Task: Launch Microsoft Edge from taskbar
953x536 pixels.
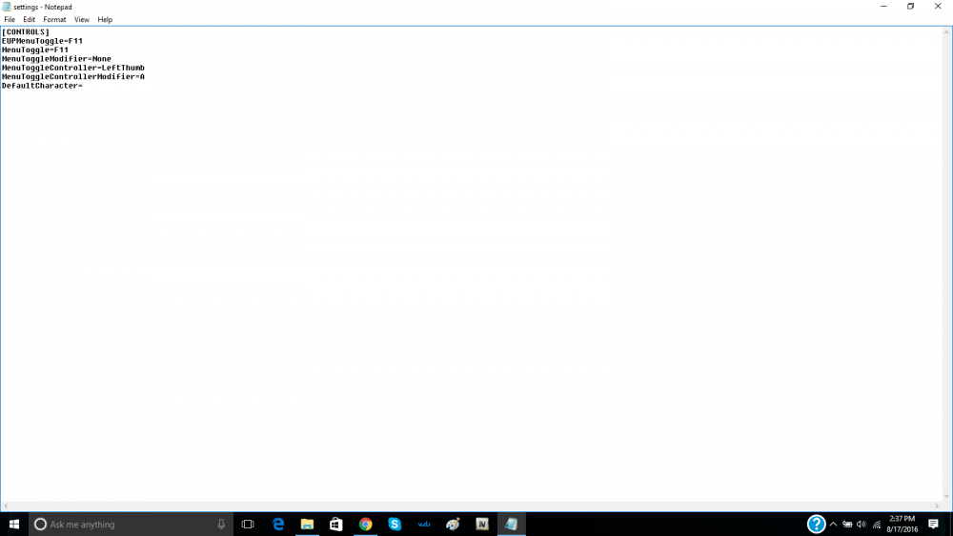Action: [277, 524]
